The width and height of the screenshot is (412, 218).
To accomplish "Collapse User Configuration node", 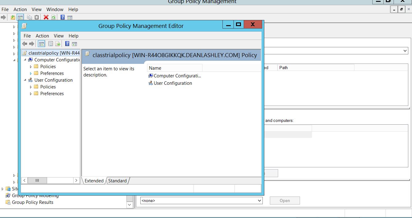I will [25, 80].
